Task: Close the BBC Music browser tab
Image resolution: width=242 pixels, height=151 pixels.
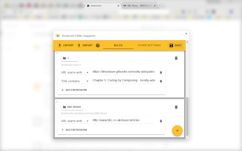Action: (x=155, y=6)
